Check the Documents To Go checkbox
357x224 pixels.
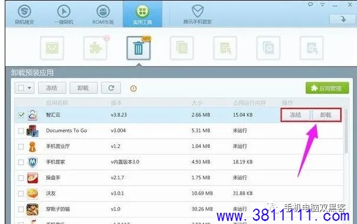coord(21,131)
